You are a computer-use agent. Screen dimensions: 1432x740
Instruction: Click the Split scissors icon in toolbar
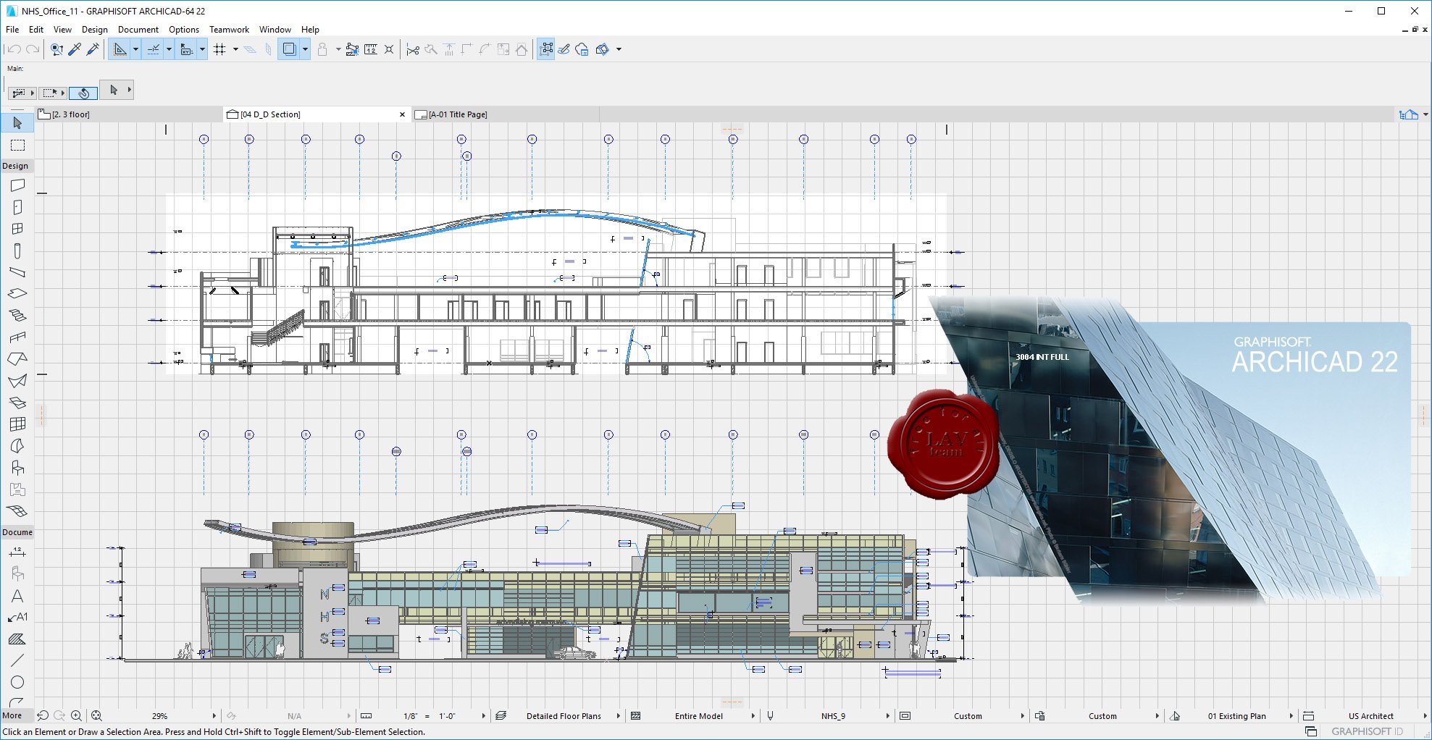pyautogui.click(x=413, y=49)
